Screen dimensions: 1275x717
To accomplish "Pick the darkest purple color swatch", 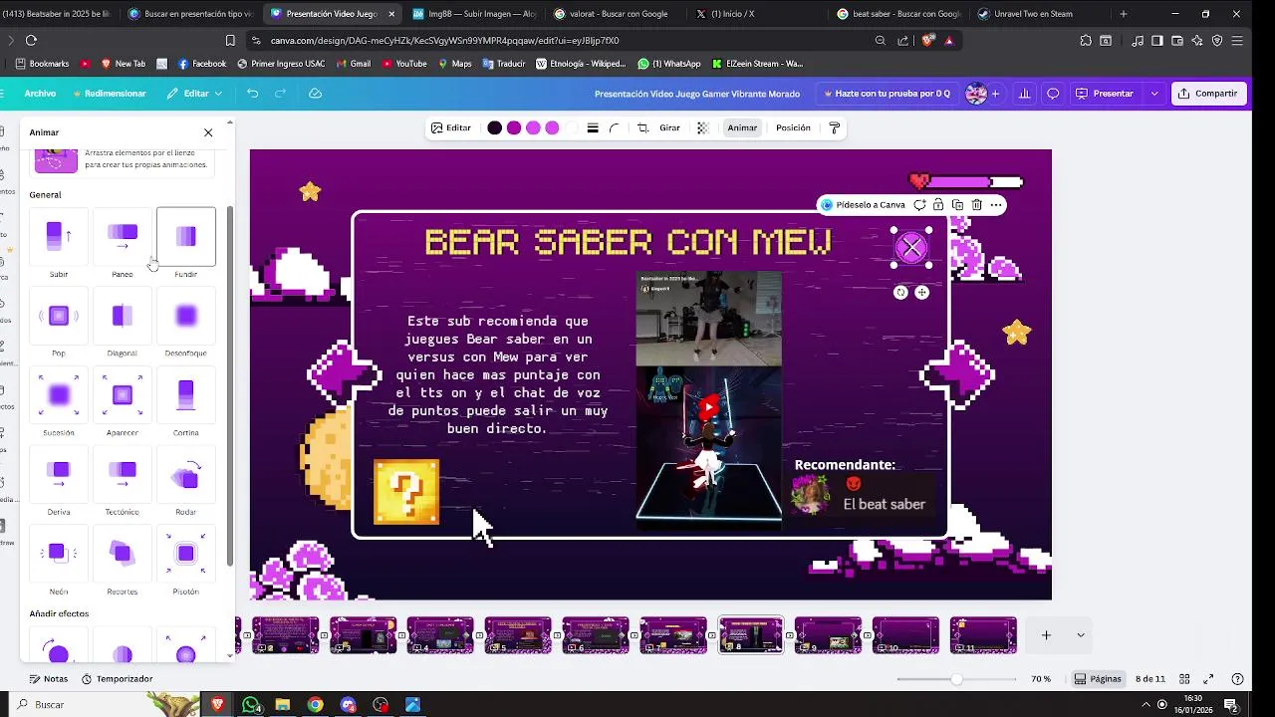I will [495, 128].
